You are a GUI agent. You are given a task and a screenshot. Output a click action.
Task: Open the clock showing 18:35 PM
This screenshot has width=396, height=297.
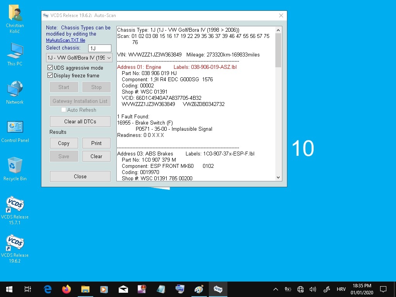[362, 289]
